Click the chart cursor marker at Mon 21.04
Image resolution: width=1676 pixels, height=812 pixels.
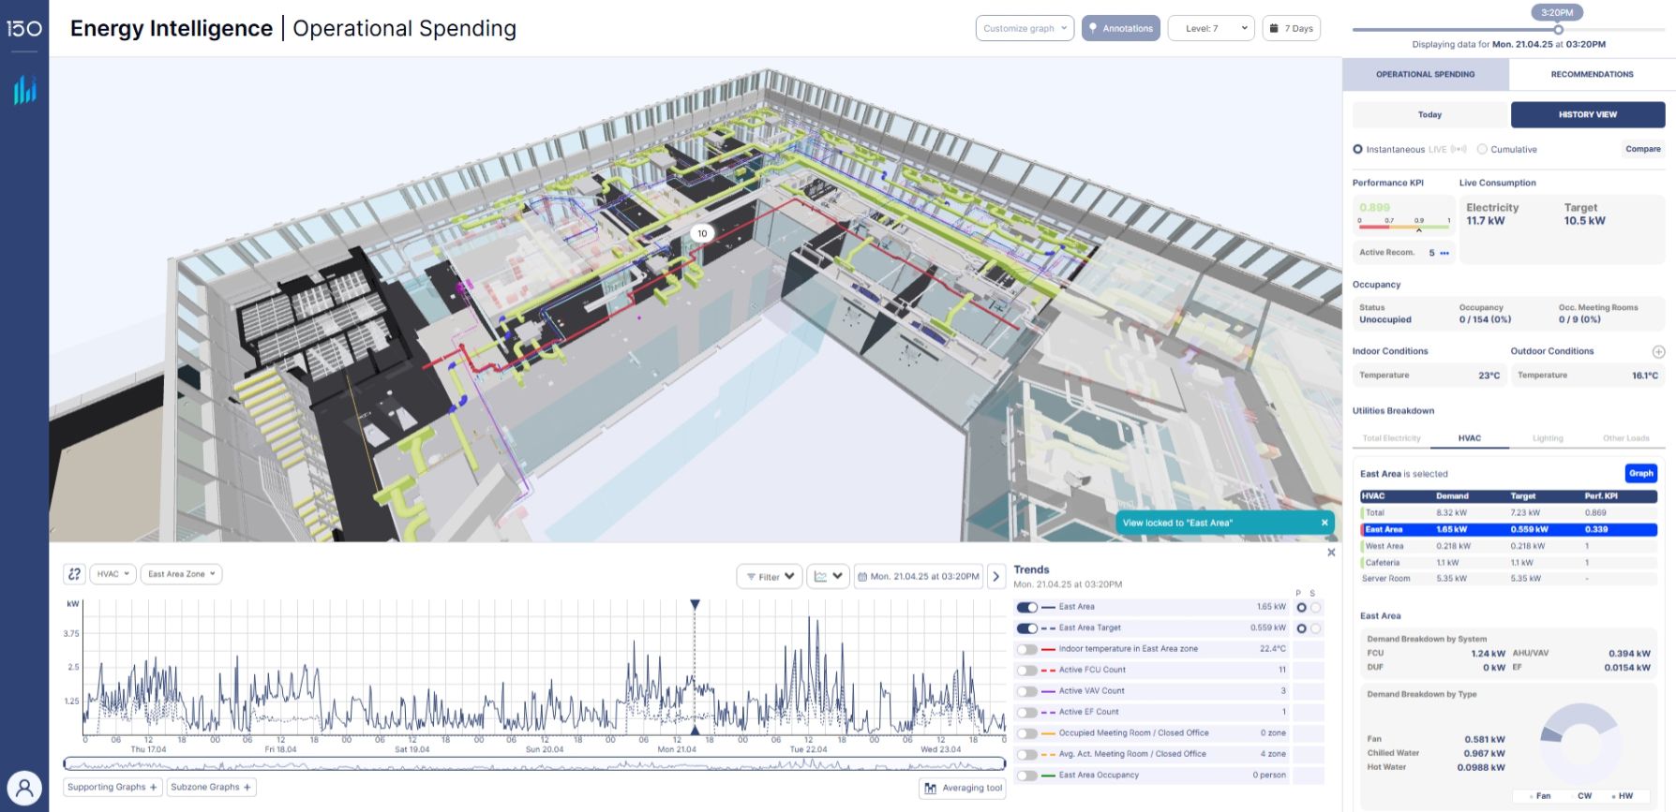click(x=695, y=605)
